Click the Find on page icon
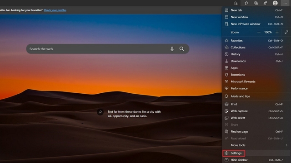Viewport: 291px width, 163px height. [x=226, y=132]
